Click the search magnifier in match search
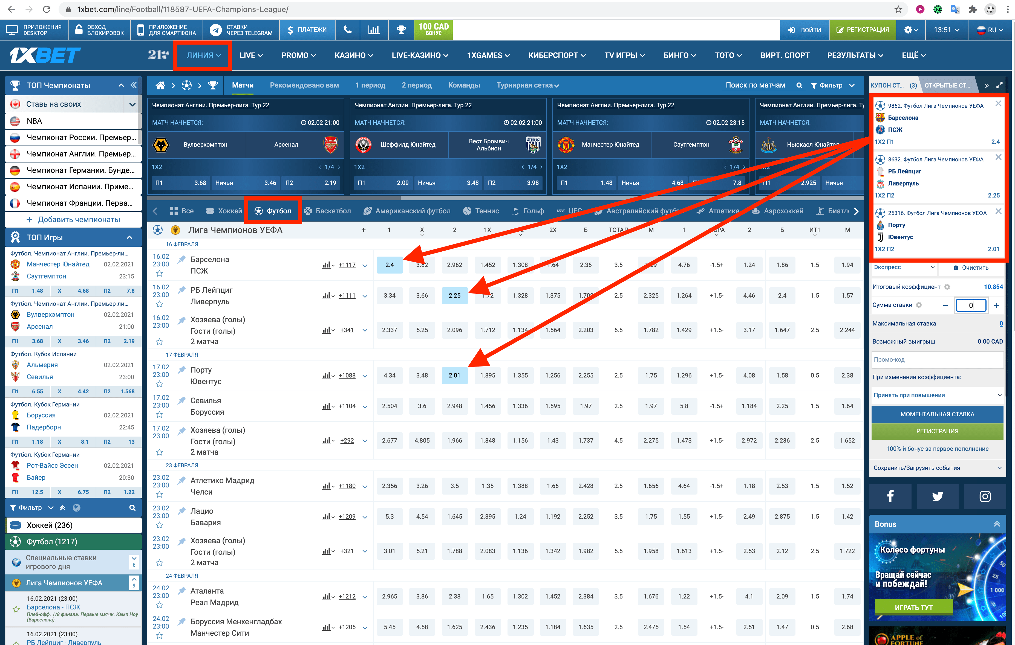Screen dimensions: 1015x645 pyautogui.click(x=799, y=86)
